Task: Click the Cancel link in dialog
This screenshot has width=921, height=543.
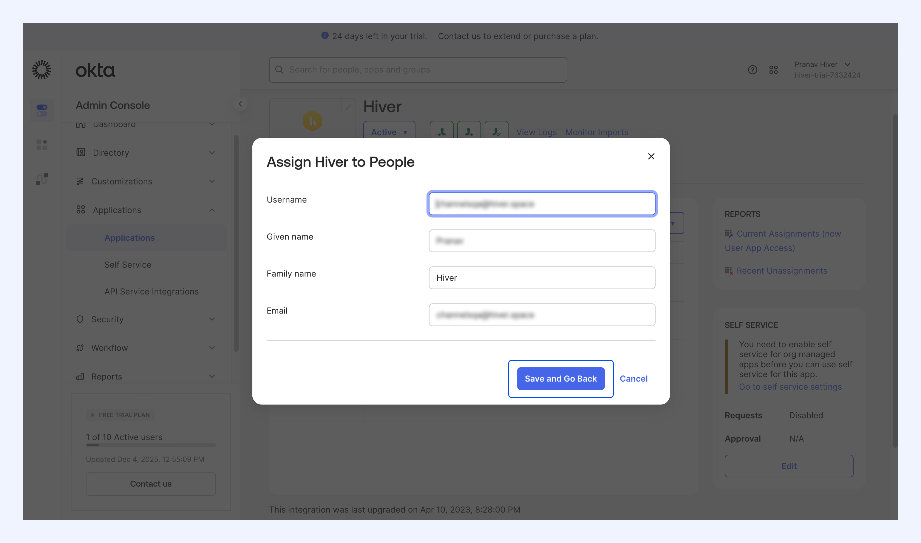Action: click(633, 378)
